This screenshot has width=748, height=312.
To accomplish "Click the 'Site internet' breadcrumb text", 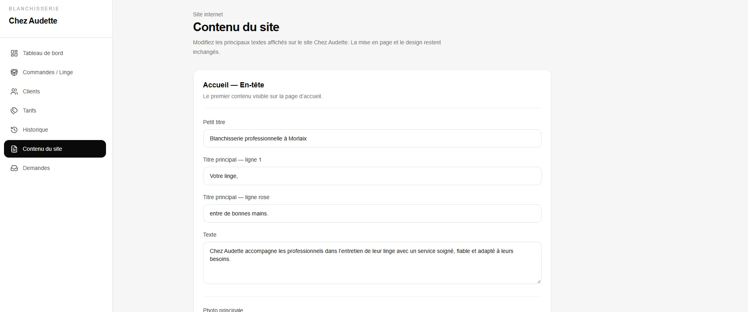I will pos(208,14).
